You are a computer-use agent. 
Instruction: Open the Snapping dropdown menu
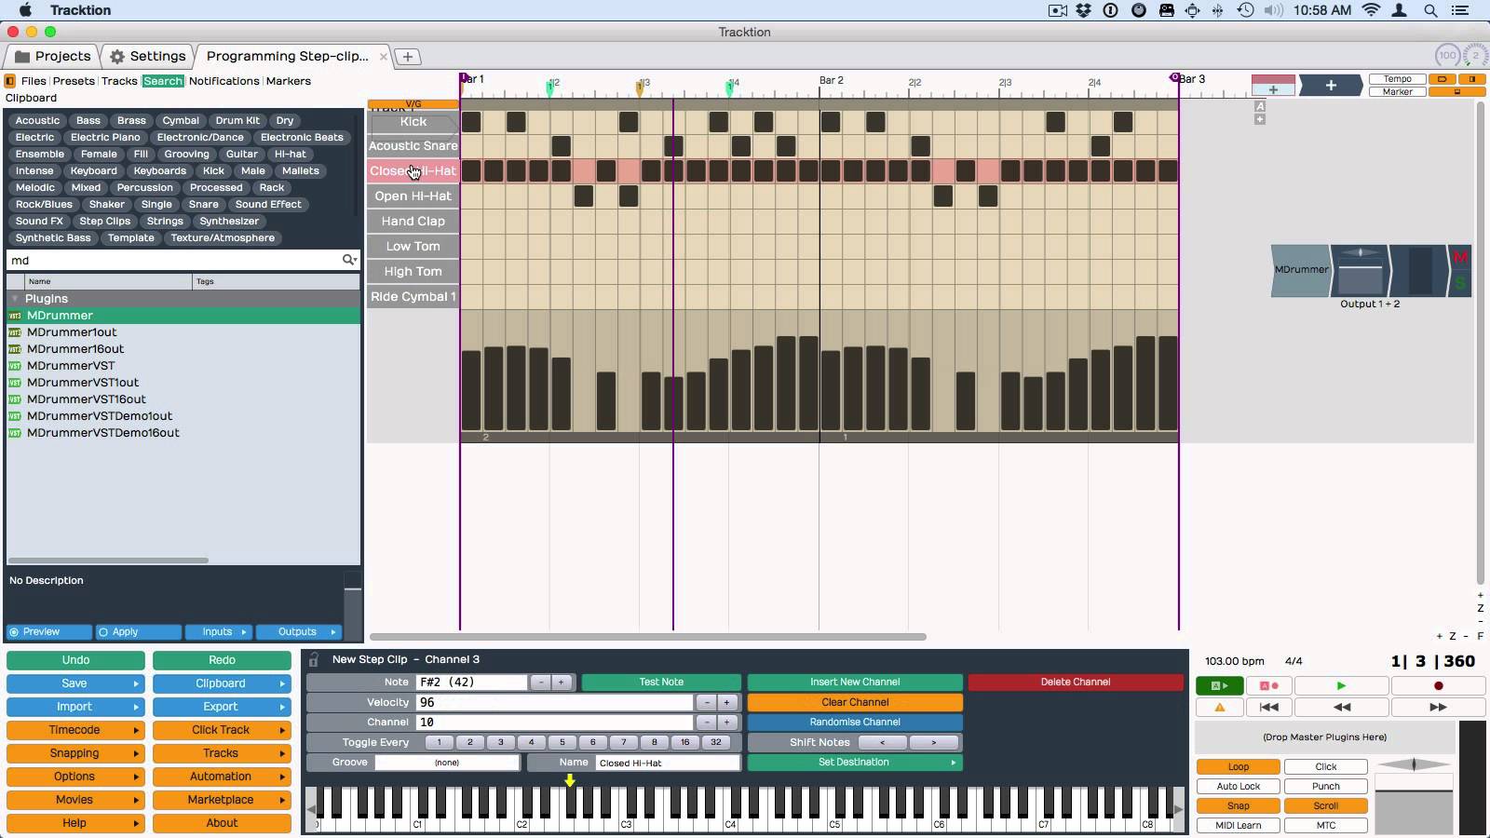75,753
